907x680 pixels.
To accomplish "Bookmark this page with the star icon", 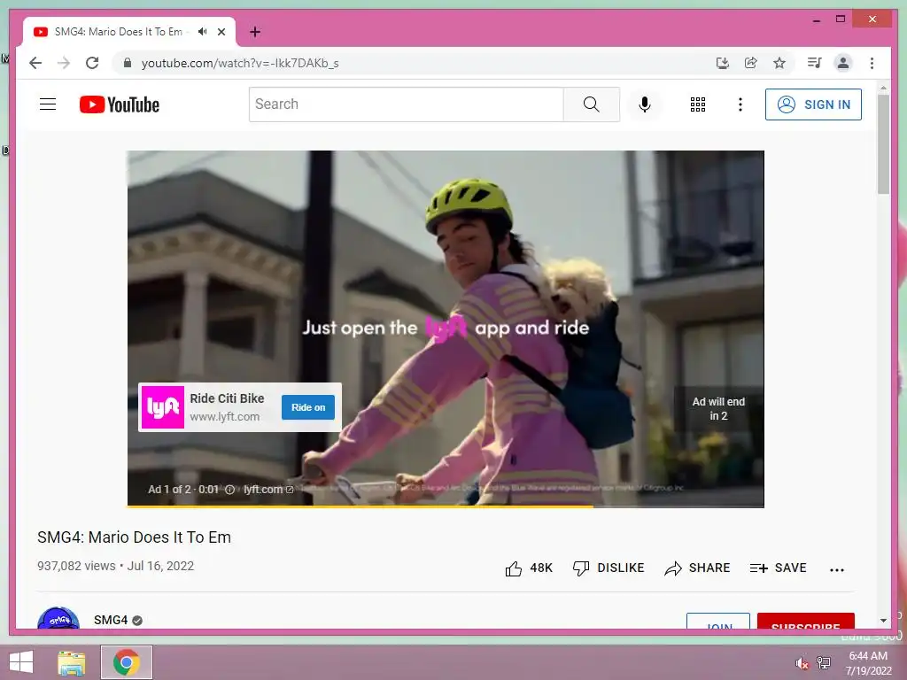I will (x=779, y=63).
